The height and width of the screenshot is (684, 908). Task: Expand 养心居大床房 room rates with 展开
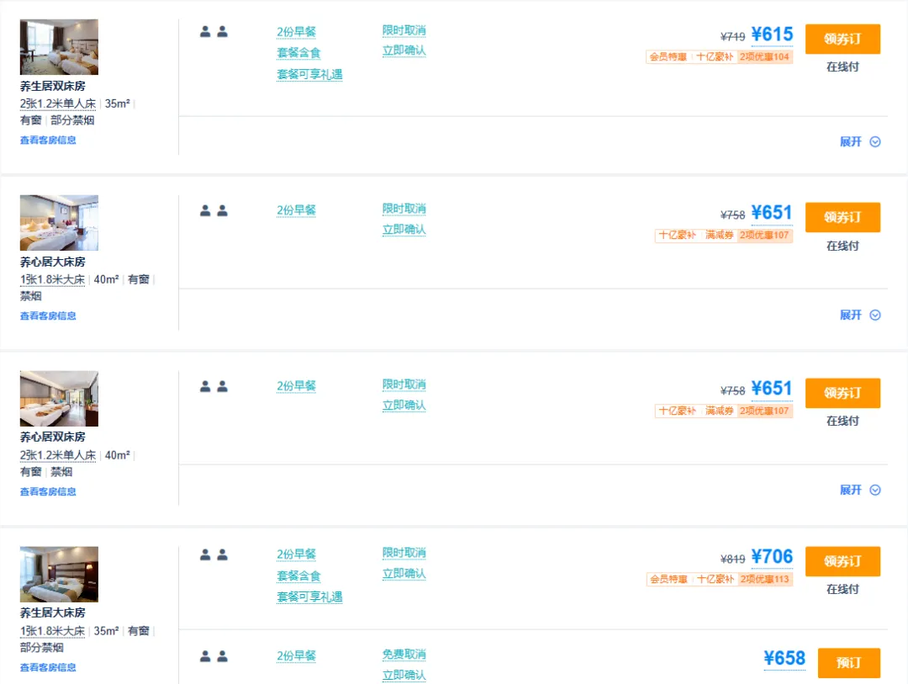pos(859,315)
